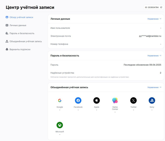This screenshot has width=165, height=141.
Task: Open Управление for Личные данные
Action: tap(154, 19)
